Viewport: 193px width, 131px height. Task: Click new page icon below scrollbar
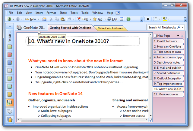click(x=150, y=120)
